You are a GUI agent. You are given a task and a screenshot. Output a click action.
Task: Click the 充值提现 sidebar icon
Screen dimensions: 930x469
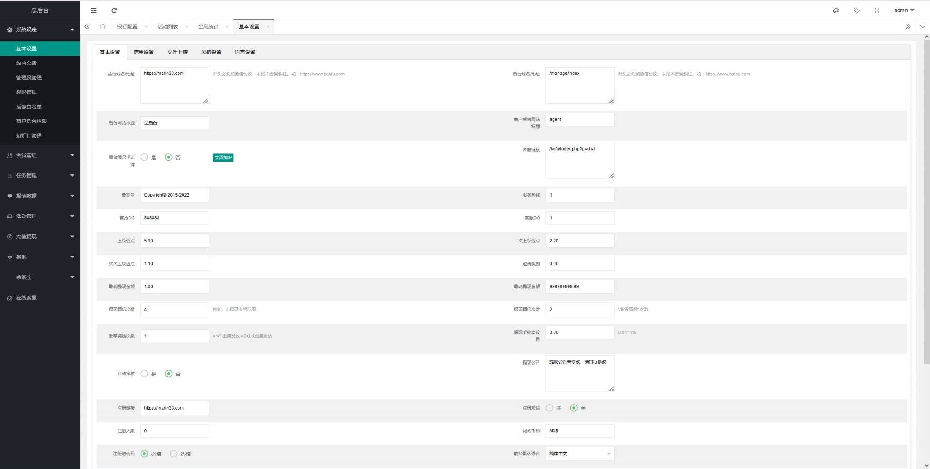(x=10, y=237)
